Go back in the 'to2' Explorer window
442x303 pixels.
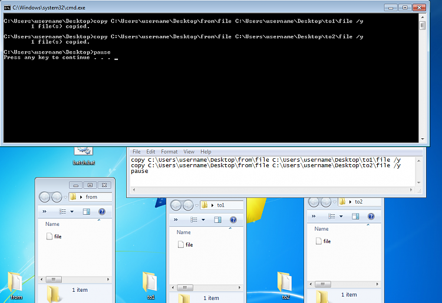tap(314, 201)
